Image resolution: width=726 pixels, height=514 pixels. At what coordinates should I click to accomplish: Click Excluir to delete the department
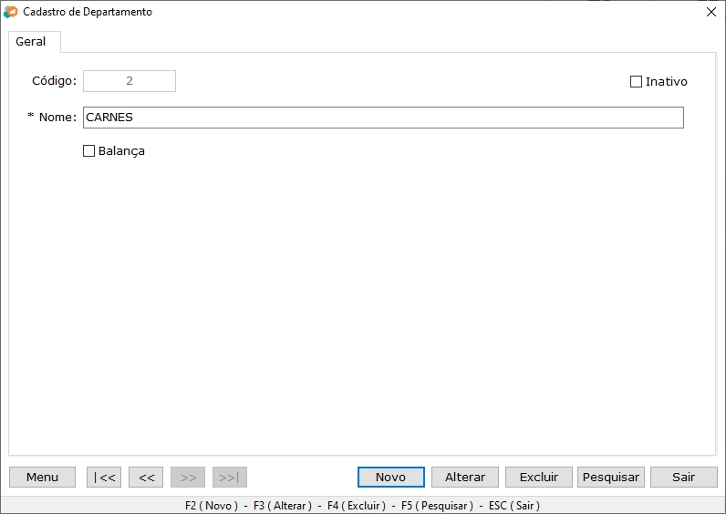point(538,478)
